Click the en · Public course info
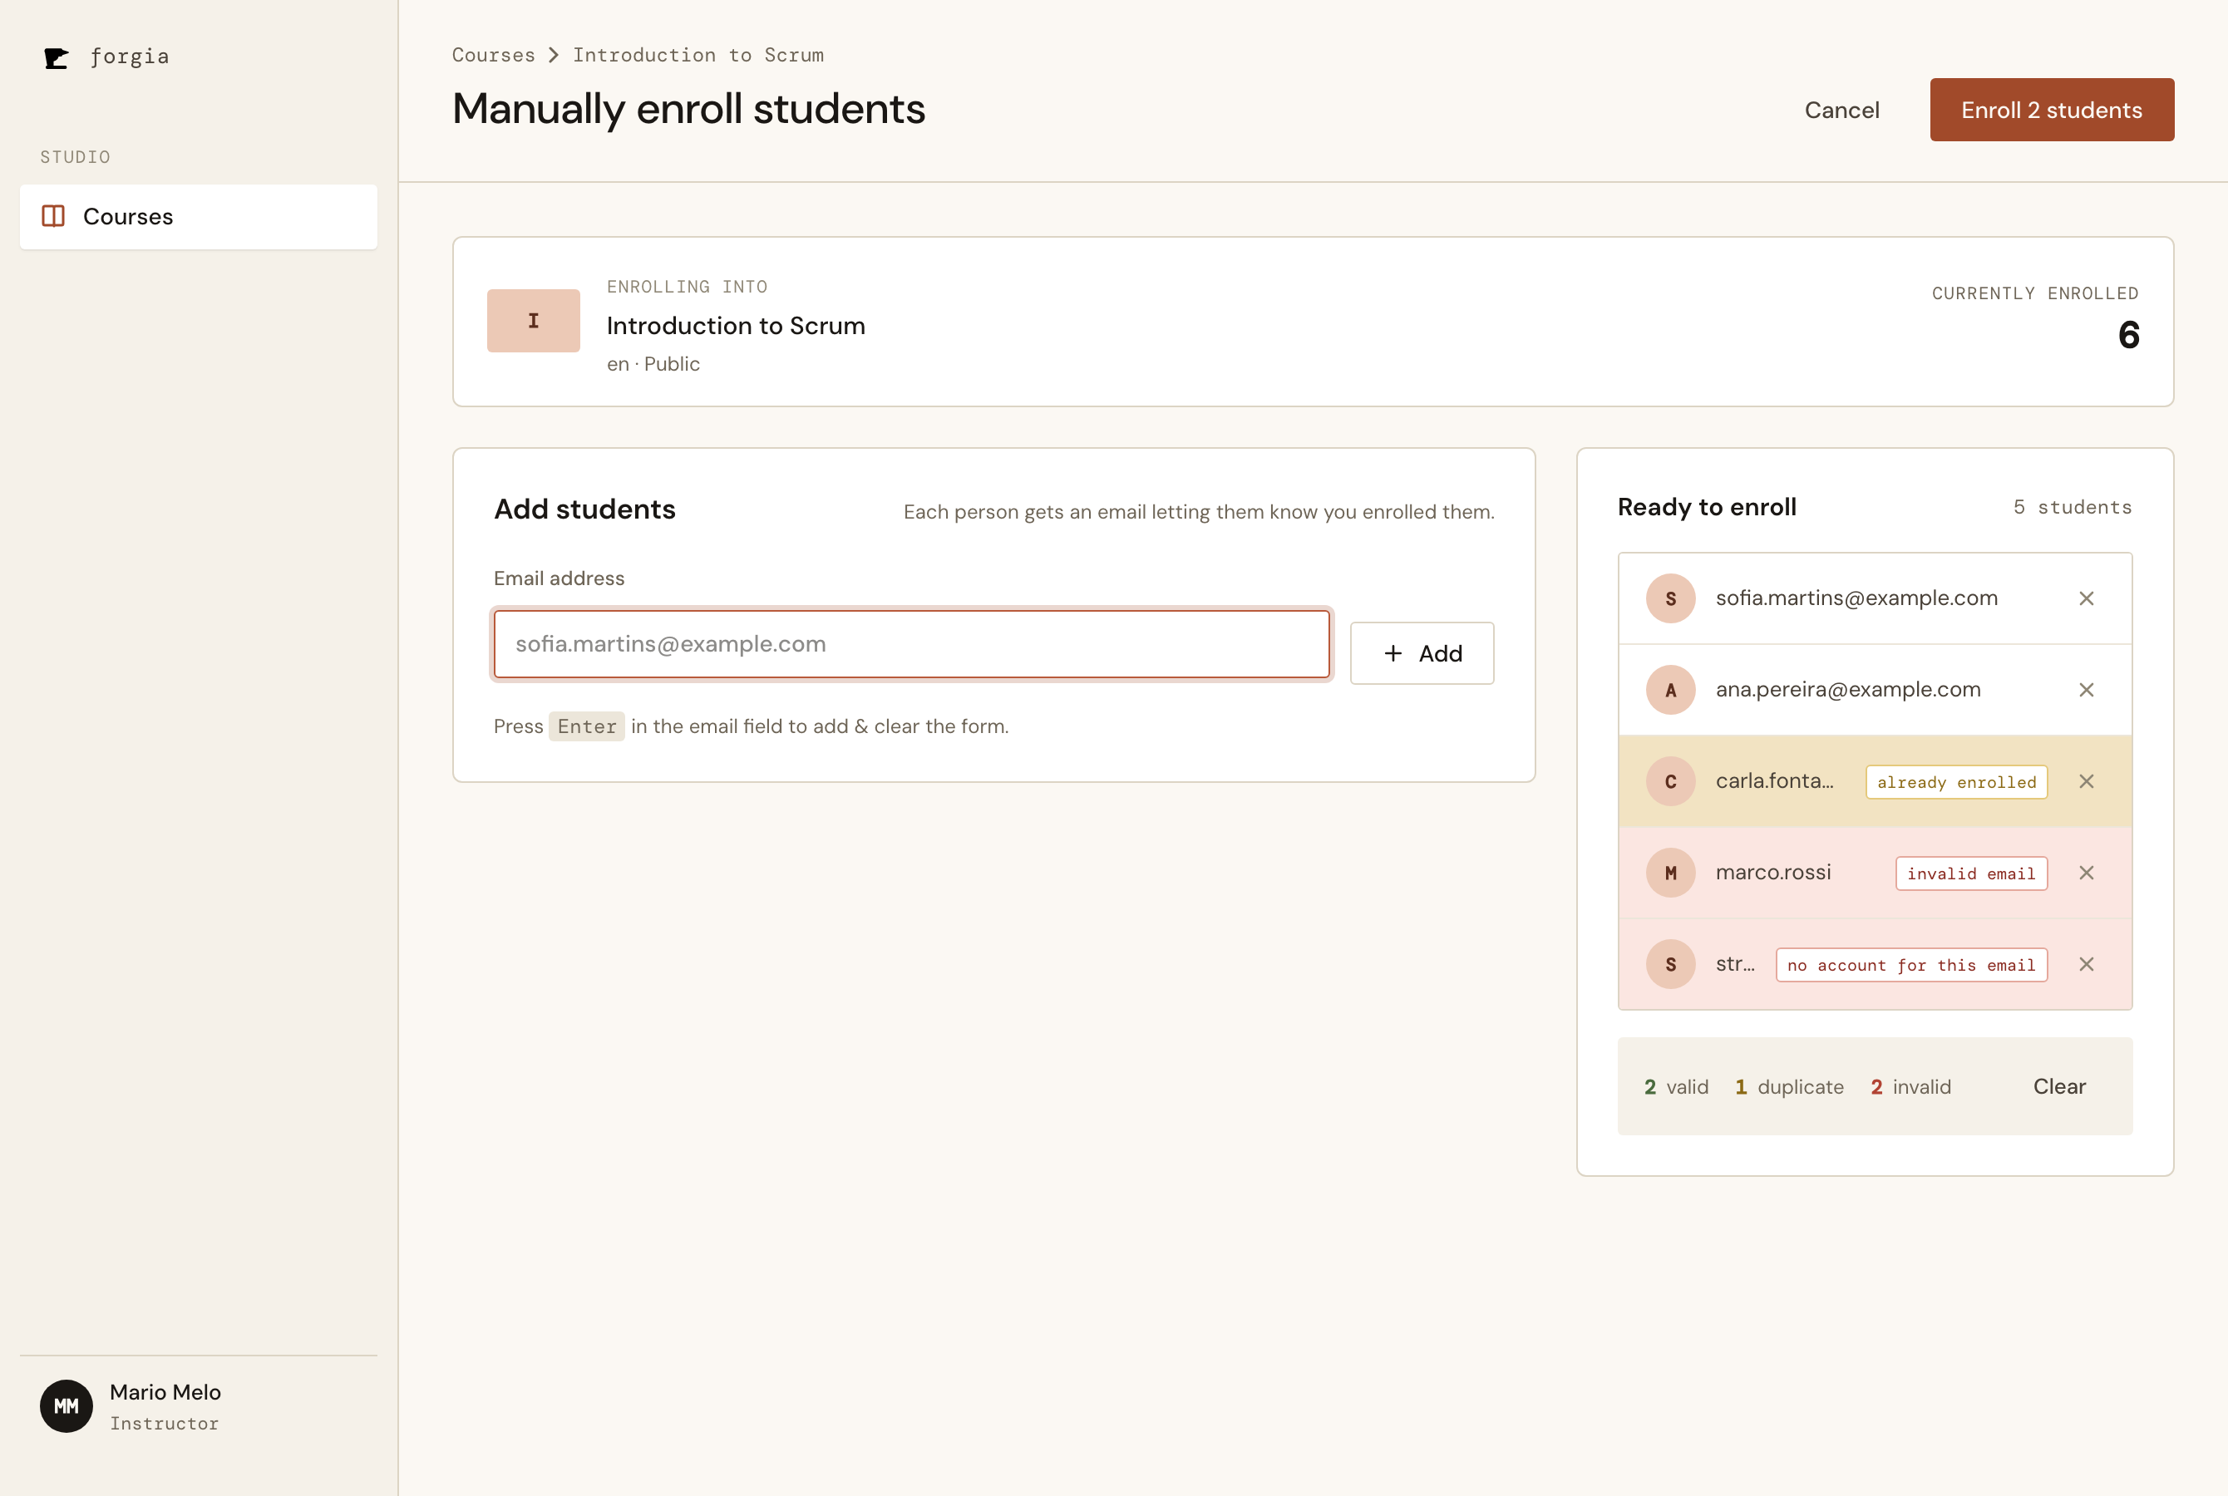Image resolution: width=2228 pixels, height=1496 pixels. click(653, 363)
